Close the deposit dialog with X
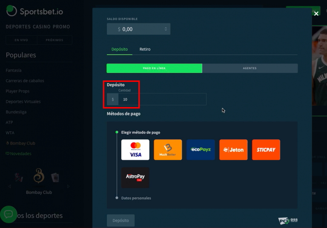Viewport: 327px width, 228px height. point(316,14)
